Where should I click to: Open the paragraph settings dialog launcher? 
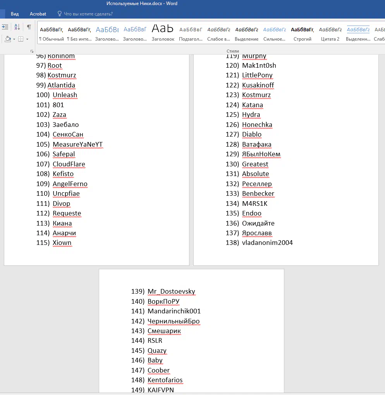pos(32,51)
